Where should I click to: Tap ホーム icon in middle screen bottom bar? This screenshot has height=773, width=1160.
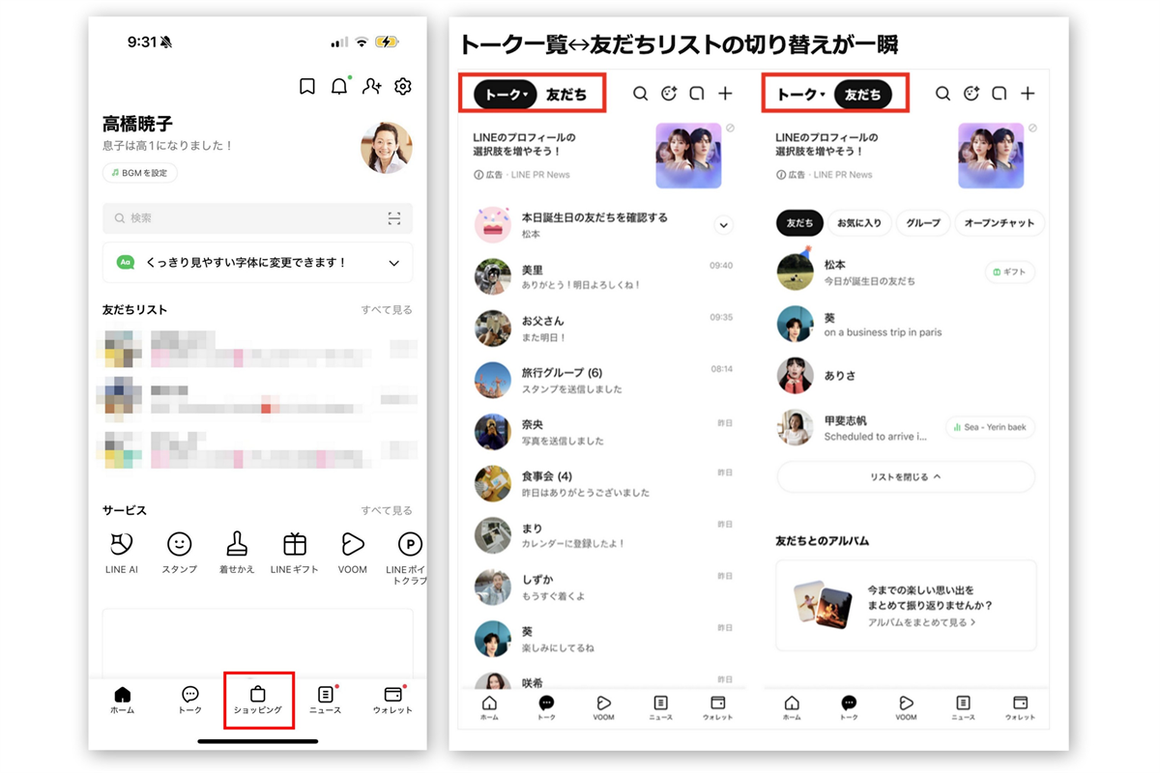pyautogui.click(x=489, y=708)
